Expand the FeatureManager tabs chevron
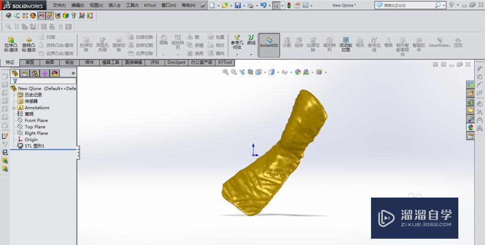The width and height of the screenshot is (485, 245). (x=73, y=73)
